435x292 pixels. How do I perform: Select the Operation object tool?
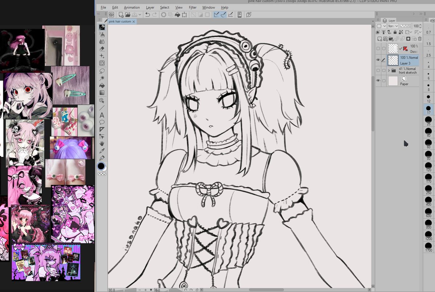tap(102, 101)
